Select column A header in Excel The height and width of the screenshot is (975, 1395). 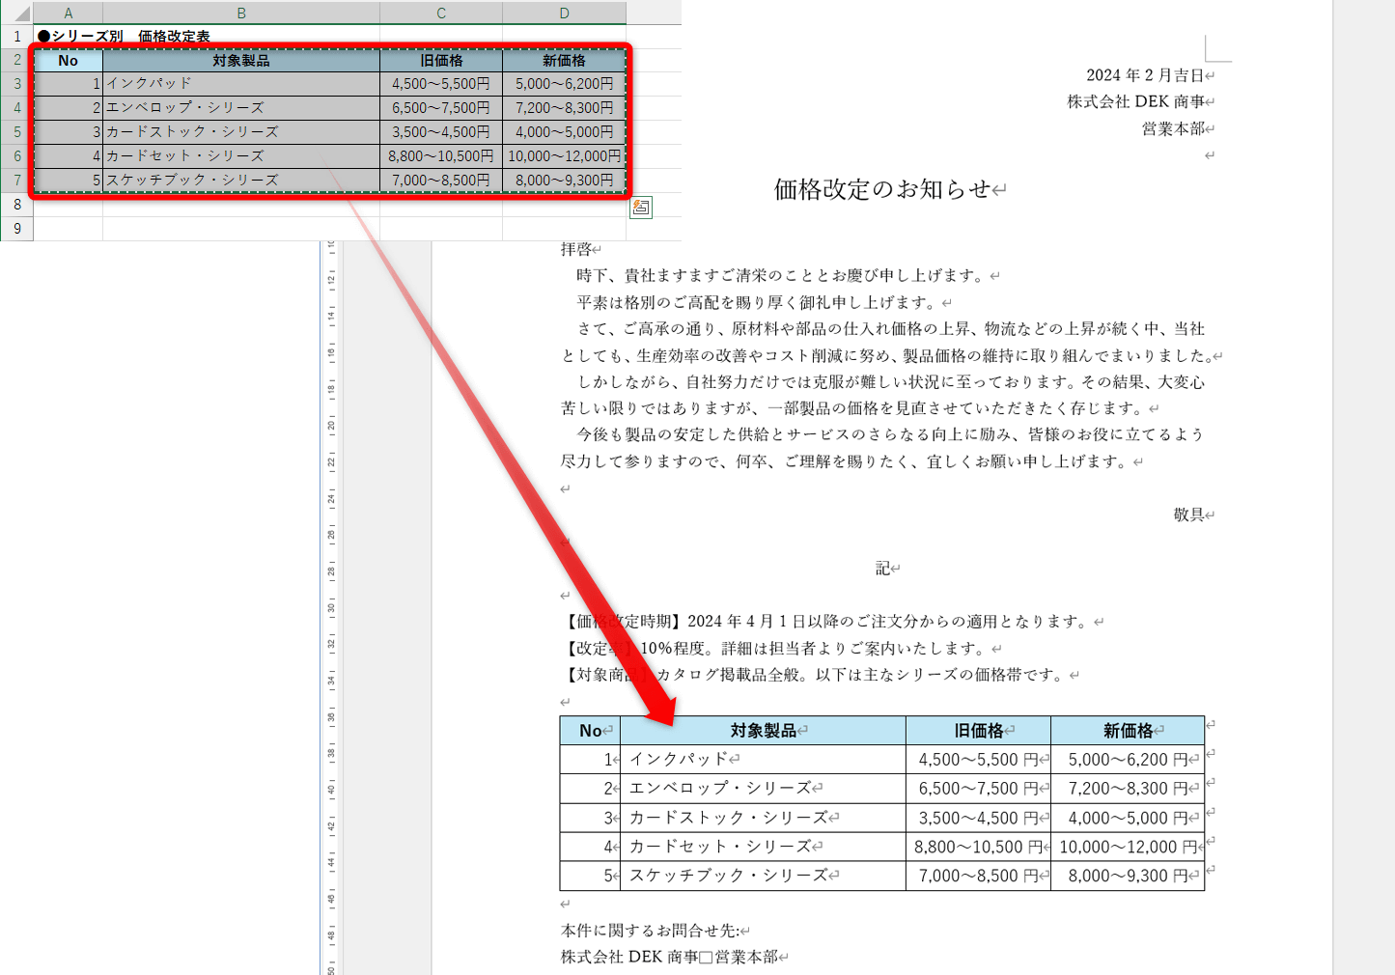pos(68,13)
